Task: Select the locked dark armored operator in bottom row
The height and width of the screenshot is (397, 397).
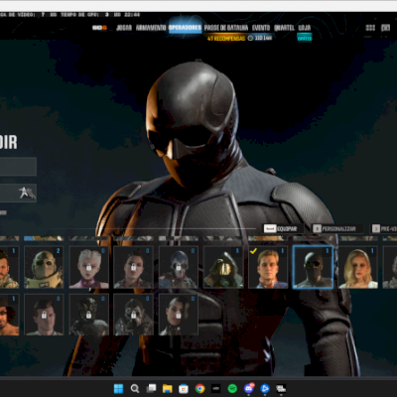Action: tap(88, 315)
